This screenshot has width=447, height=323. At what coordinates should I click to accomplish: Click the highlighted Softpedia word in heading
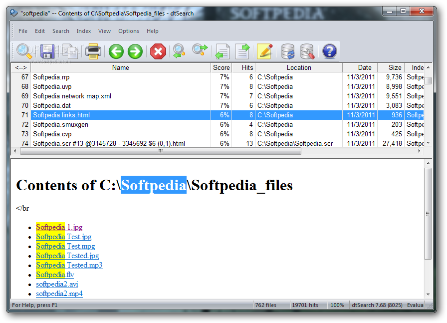tap(154, 185)
